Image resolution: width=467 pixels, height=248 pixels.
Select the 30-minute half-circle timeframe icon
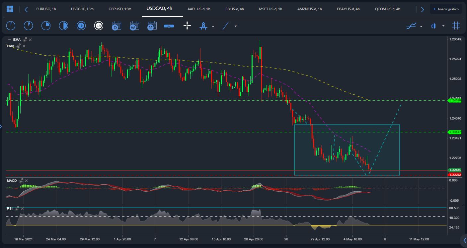coord(63,25)
